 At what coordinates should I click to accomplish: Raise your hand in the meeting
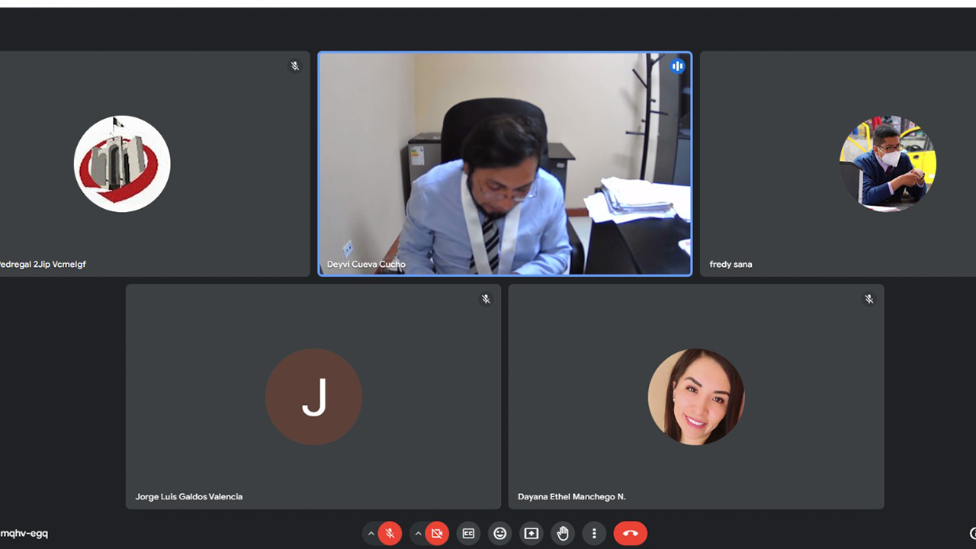(x=563, y=534)
